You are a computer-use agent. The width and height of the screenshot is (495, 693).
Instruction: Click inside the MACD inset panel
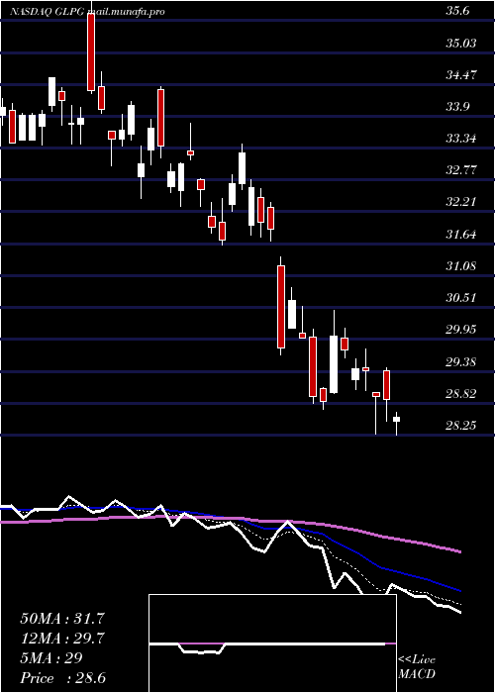point(272,643)
